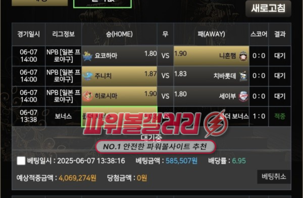Click the Seibu Lions logo icon
303x198 pixels.
(x=243, y=96)
